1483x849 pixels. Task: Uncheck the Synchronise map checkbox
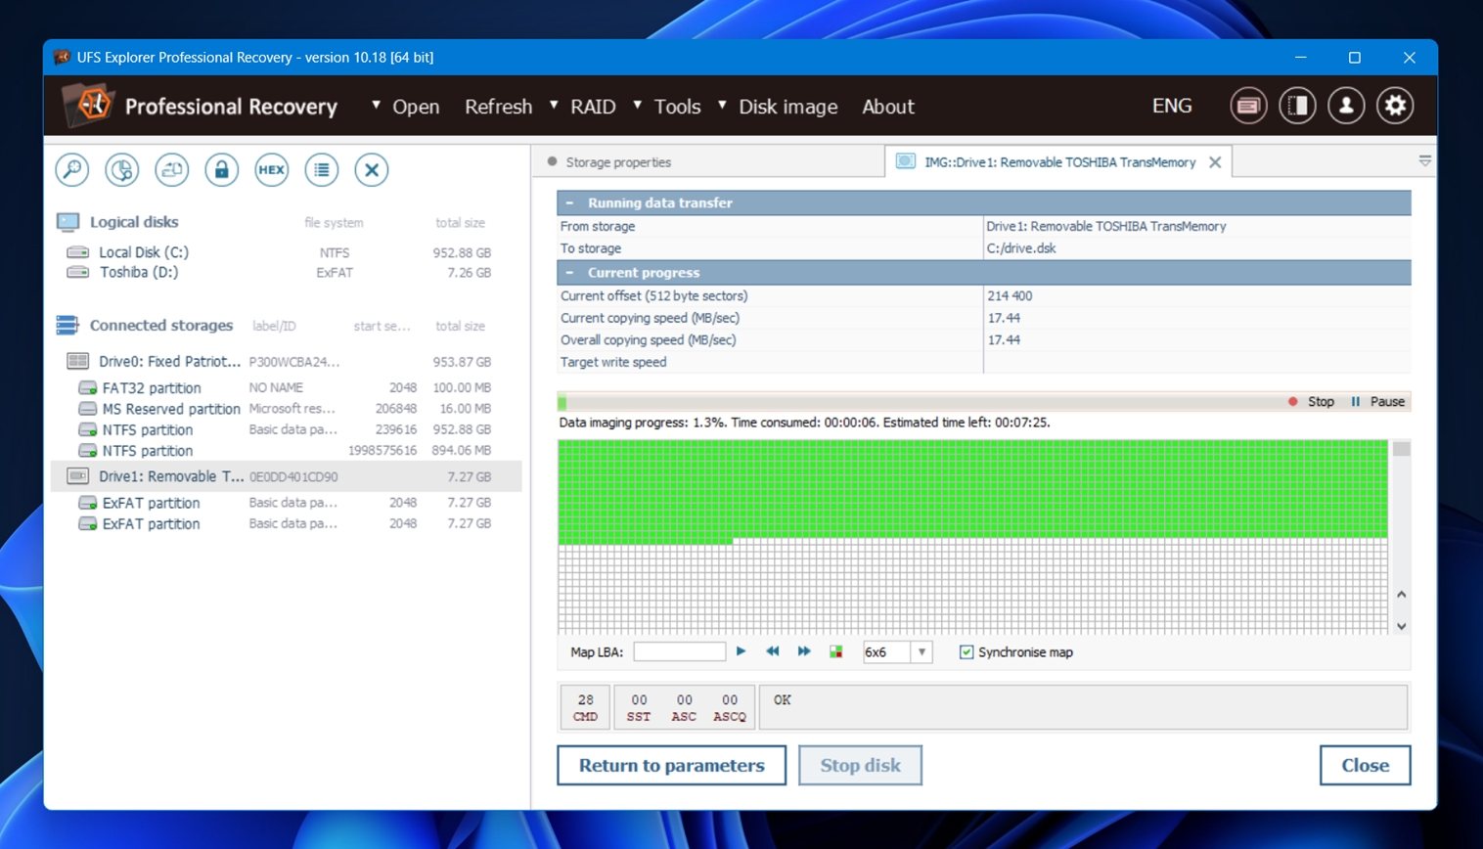(x=966, y=651)
